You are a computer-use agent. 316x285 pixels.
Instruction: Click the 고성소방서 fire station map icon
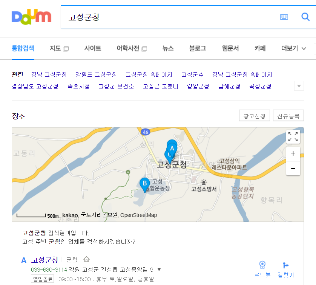[204, 182]
